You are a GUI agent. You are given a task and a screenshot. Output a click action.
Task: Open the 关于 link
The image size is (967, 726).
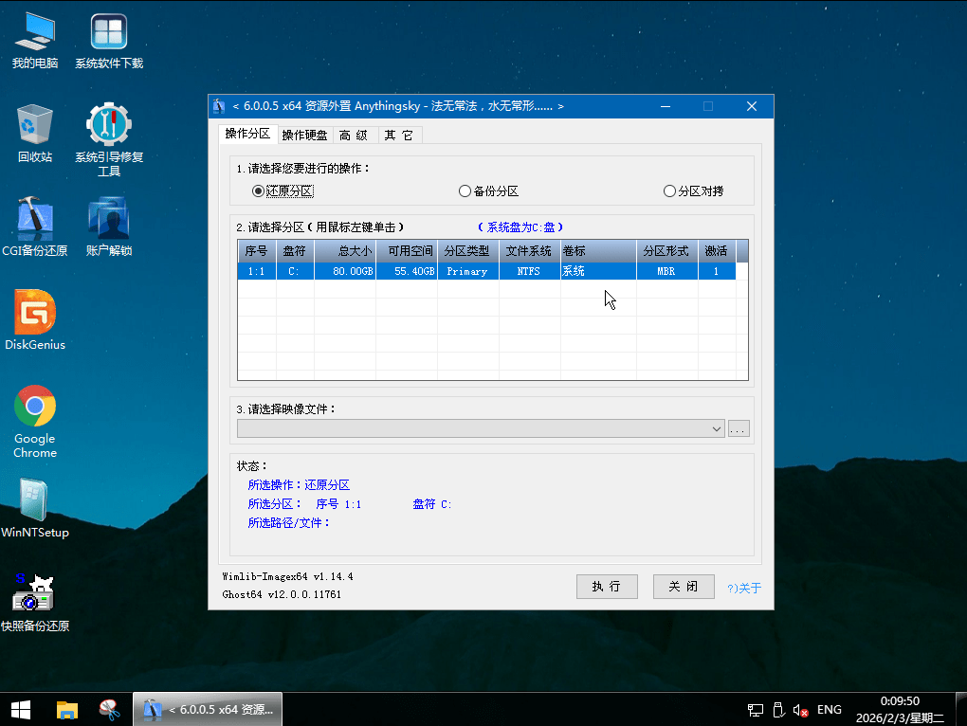745,588
